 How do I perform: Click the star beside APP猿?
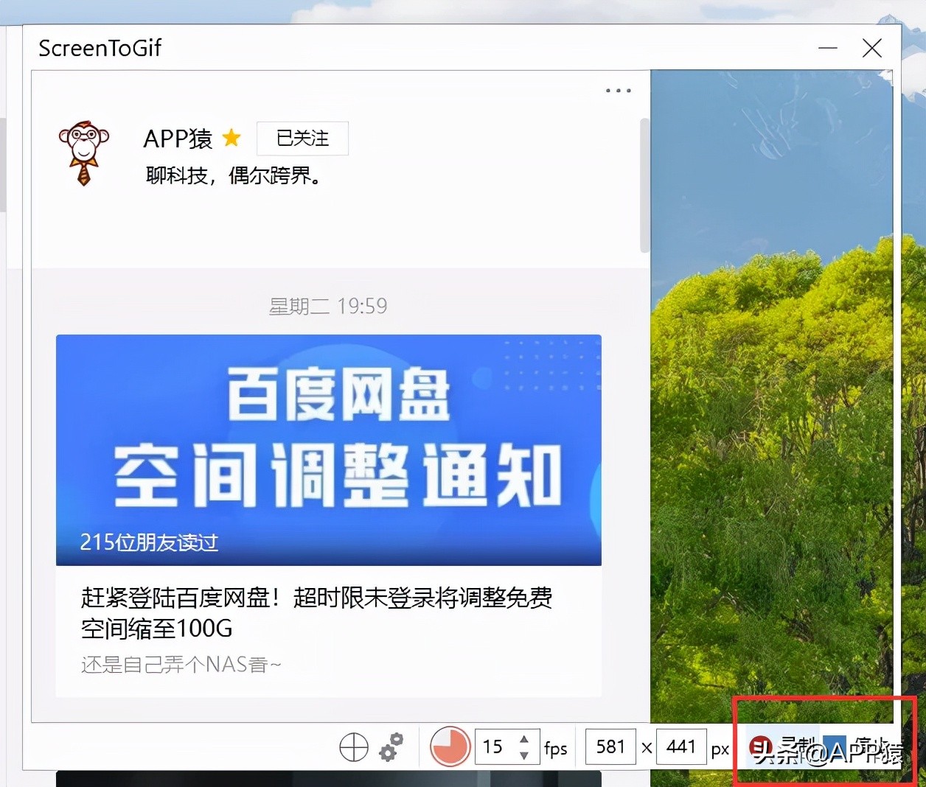click(x=232, y=139)
